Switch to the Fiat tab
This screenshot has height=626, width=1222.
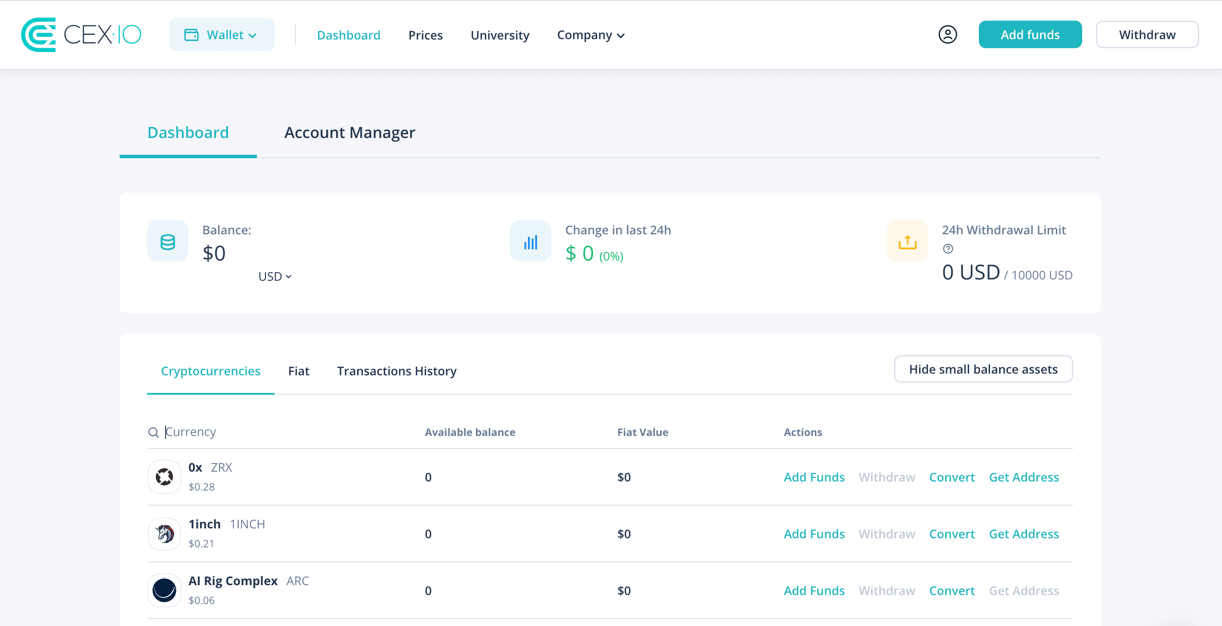coord(298,371)
